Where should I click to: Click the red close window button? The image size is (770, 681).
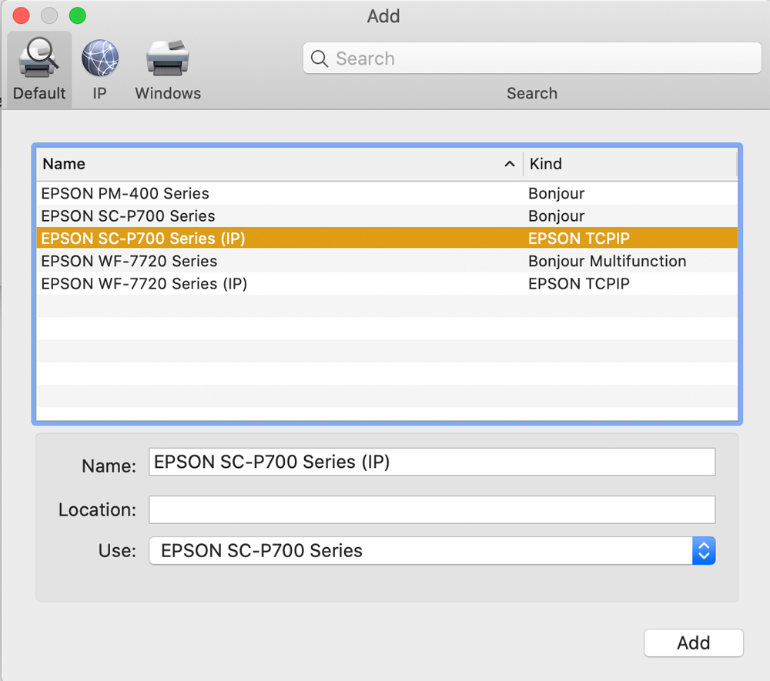21,15
